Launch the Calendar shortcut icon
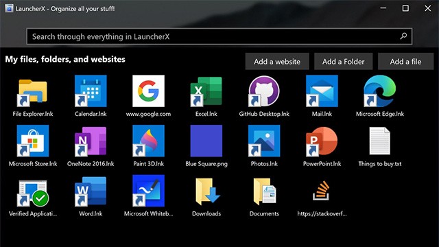 coord(91,91)
